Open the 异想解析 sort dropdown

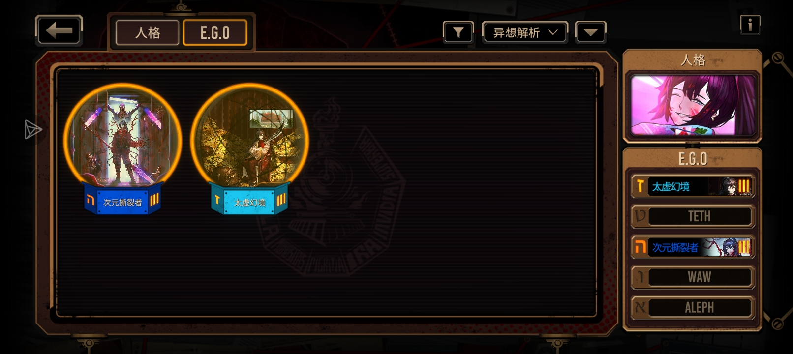[525, 32]
